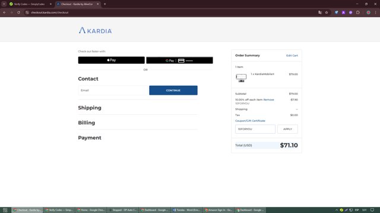
Task: Switch to Verify Codes taskbar window
Action: click(59, 210)
